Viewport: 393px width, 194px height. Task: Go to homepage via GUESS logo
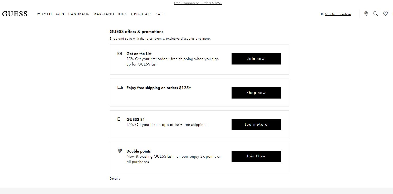coord(15,14)
